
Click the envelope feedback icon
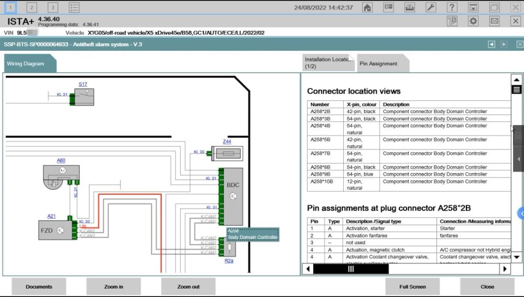click(x=494, y=21)
